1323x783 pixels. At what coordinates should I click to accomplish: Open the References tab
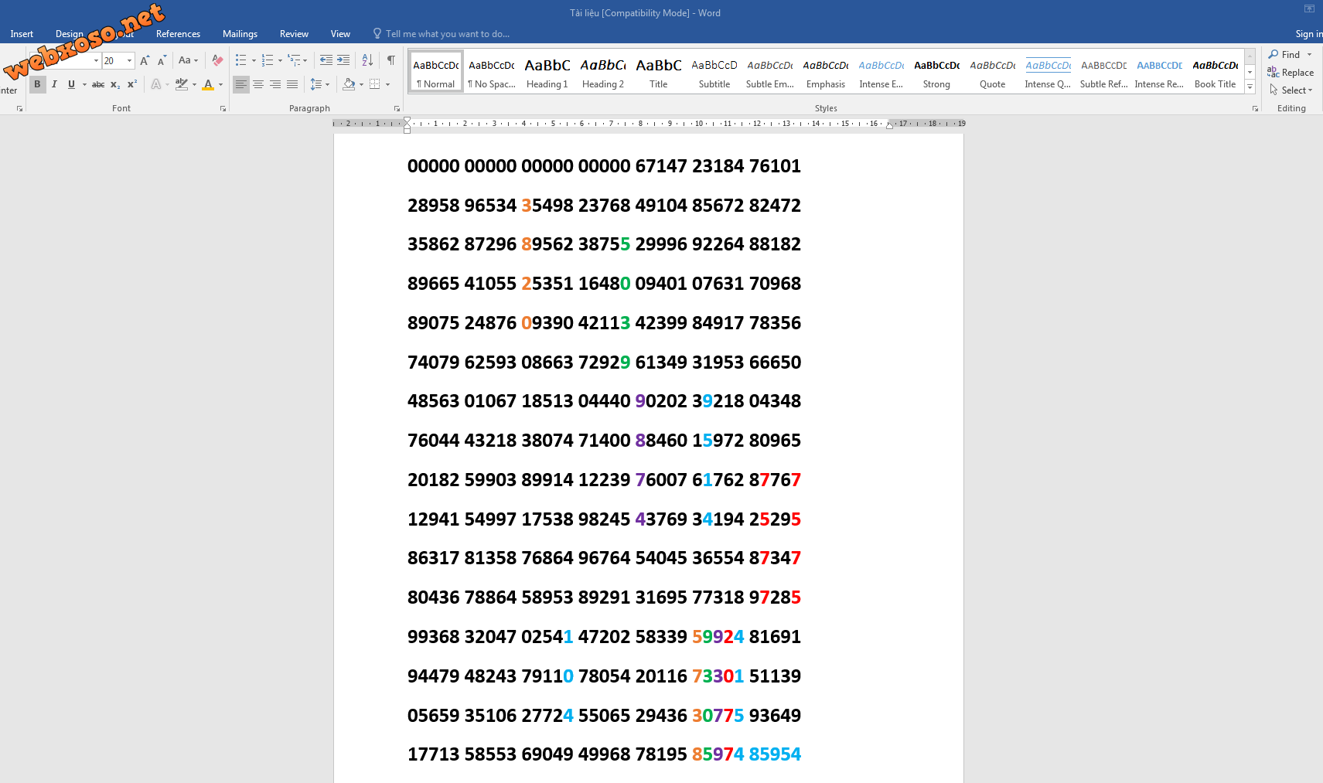click(178, 34)
